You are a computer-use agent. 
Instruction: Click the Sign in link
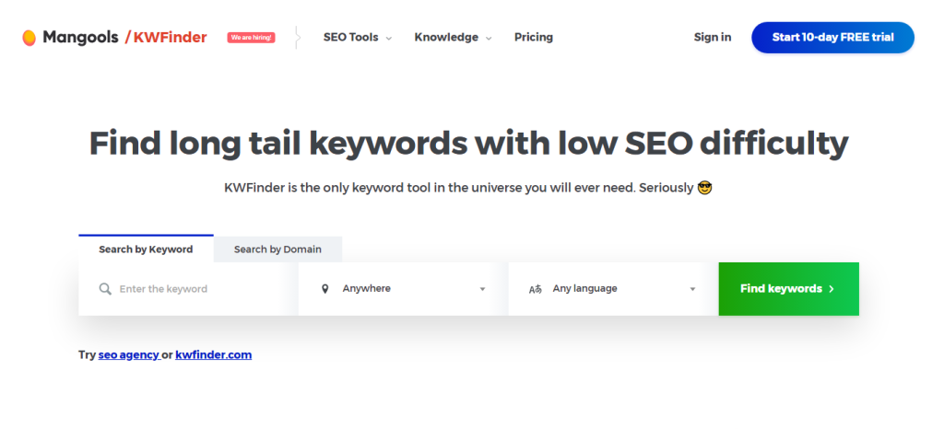713,37
